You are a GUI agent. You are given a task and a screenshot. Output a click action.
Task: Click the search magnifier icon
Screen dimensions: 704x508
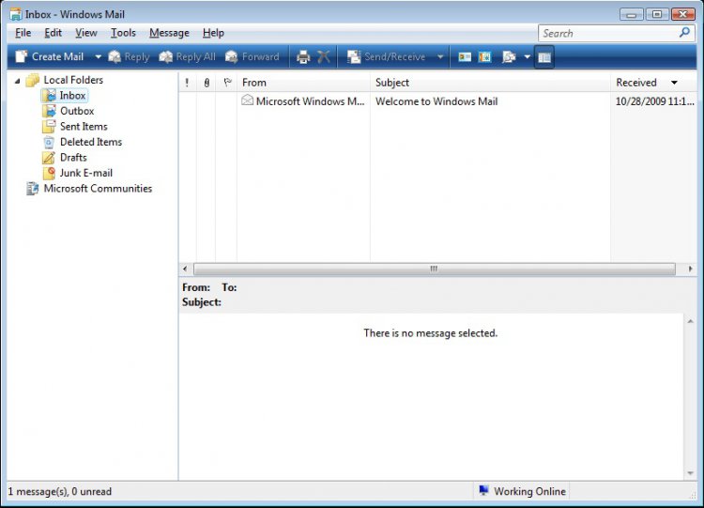pos(684,32)
